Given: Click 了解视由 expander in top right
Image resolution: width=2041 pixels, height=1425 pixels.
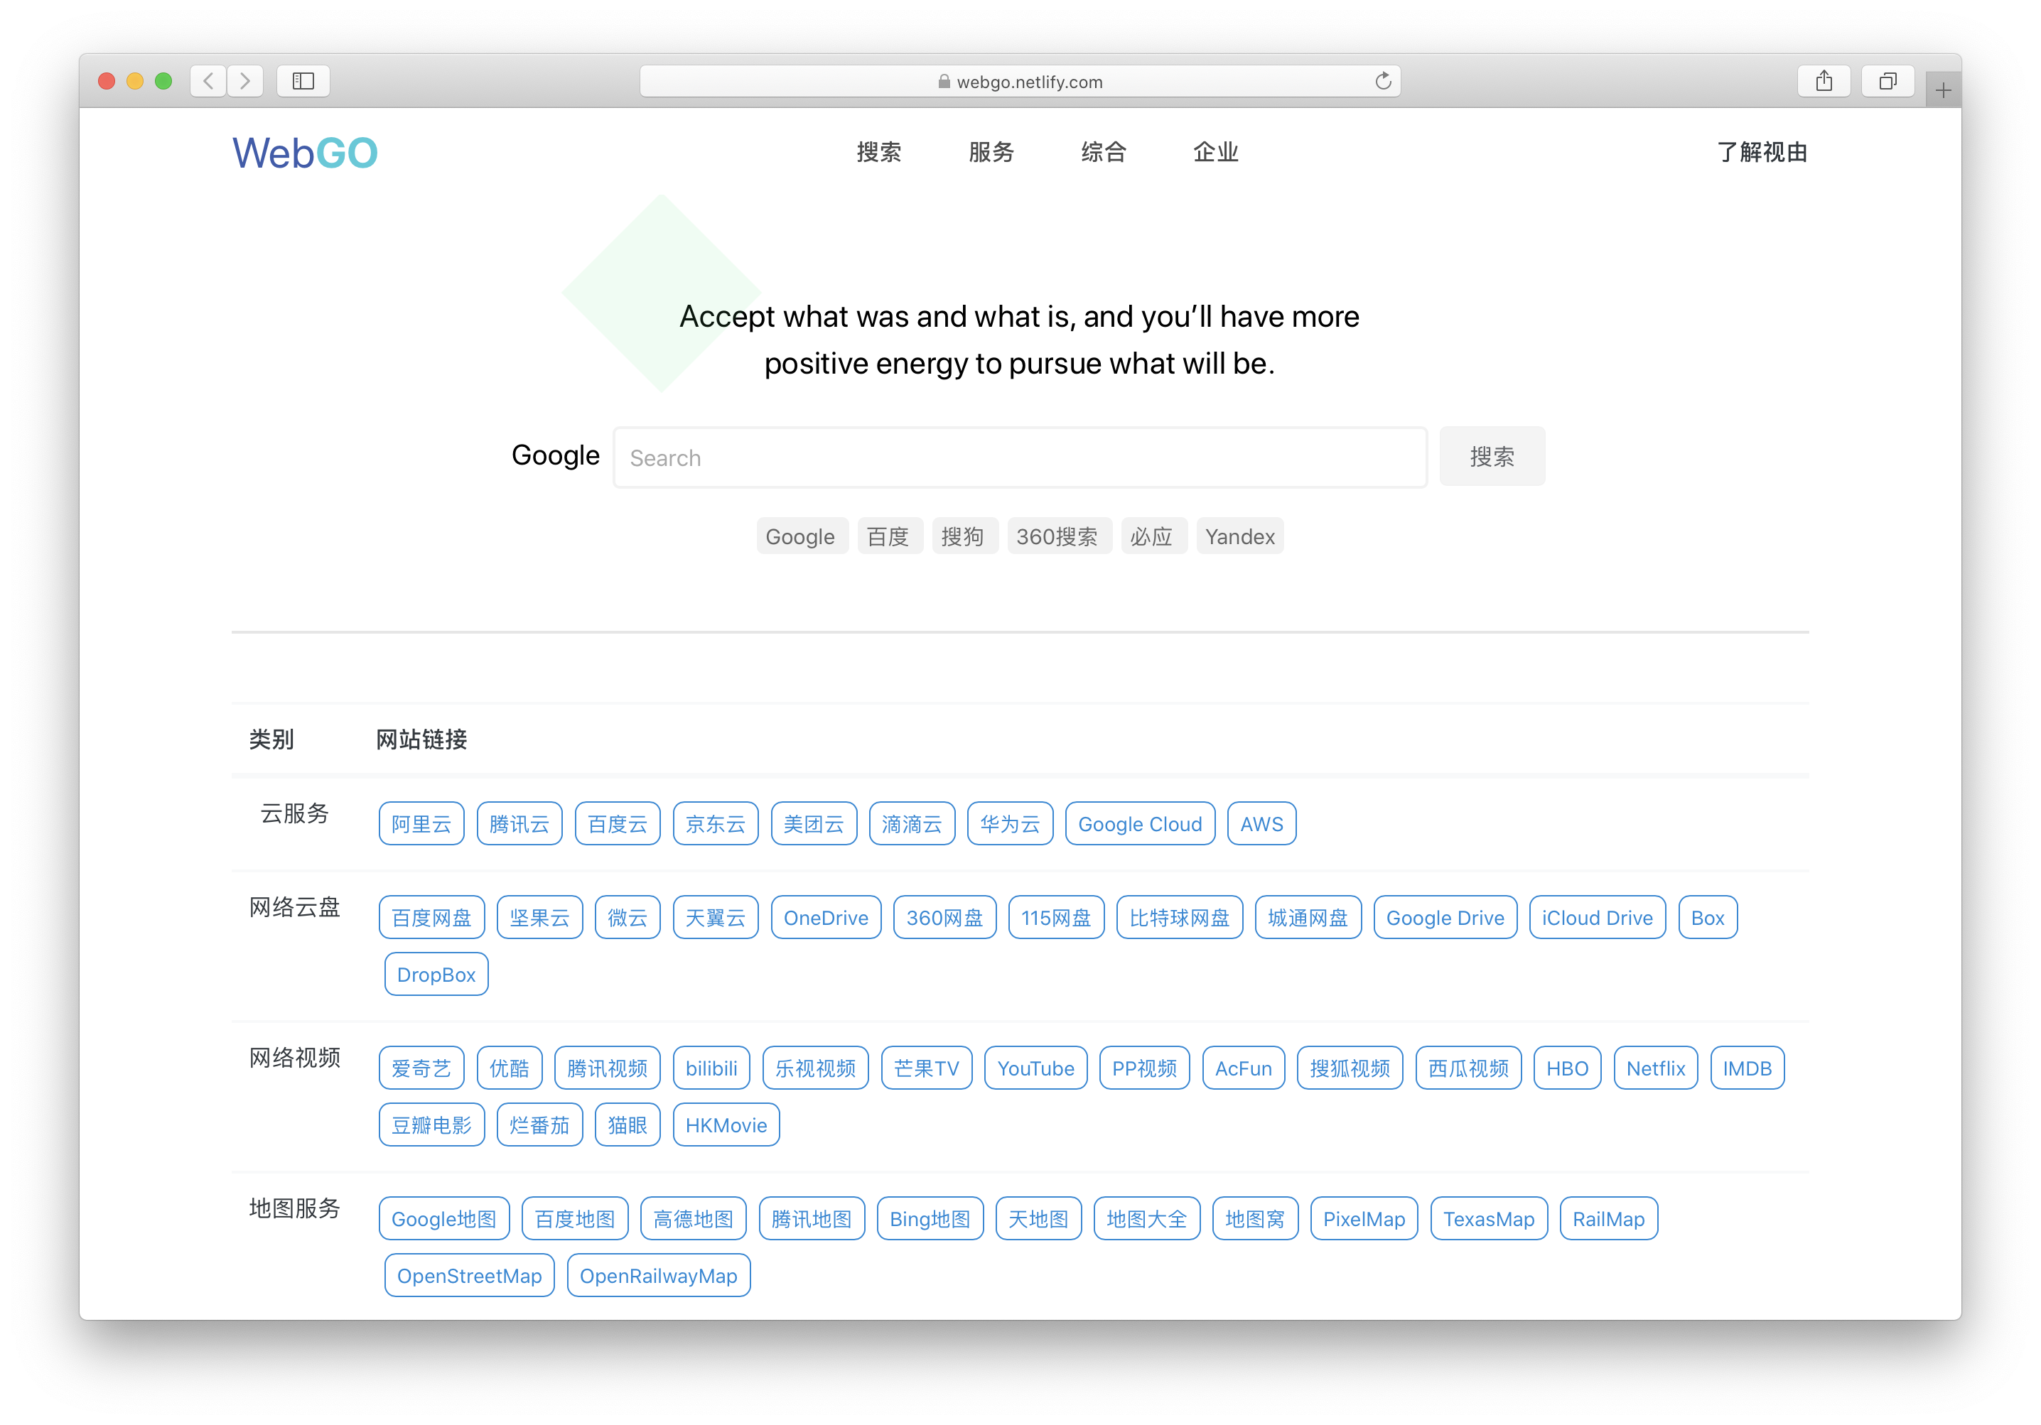Looking at the screenshot, I should click(1765, 151).
